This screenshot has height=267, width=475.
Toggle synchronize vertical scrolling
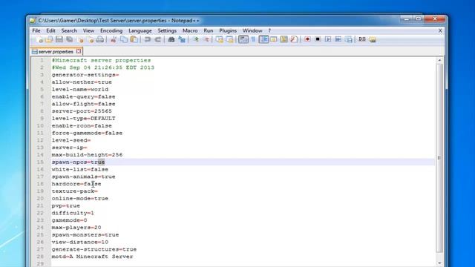[220, 39]
